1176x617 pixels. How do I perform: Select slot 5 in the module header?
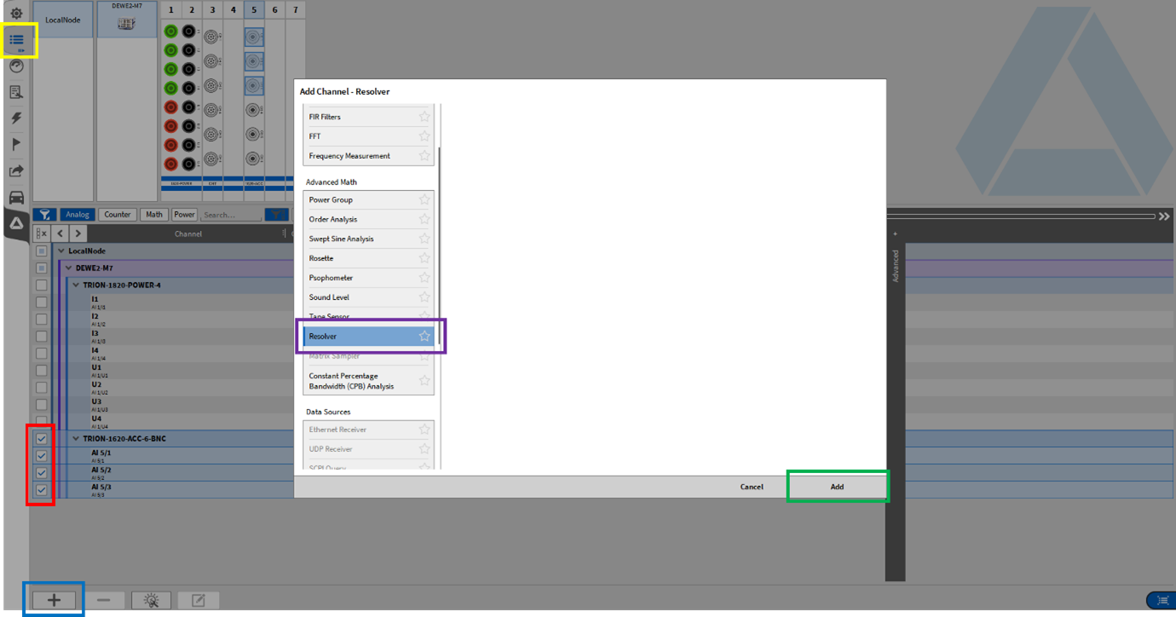tap(254, 10)
